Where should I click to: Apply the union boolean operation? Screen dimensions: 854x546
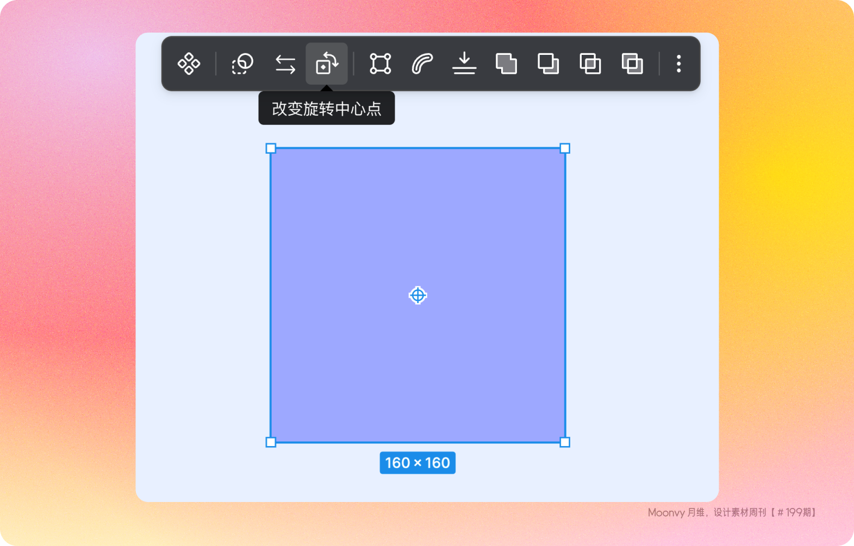(506, 64)
